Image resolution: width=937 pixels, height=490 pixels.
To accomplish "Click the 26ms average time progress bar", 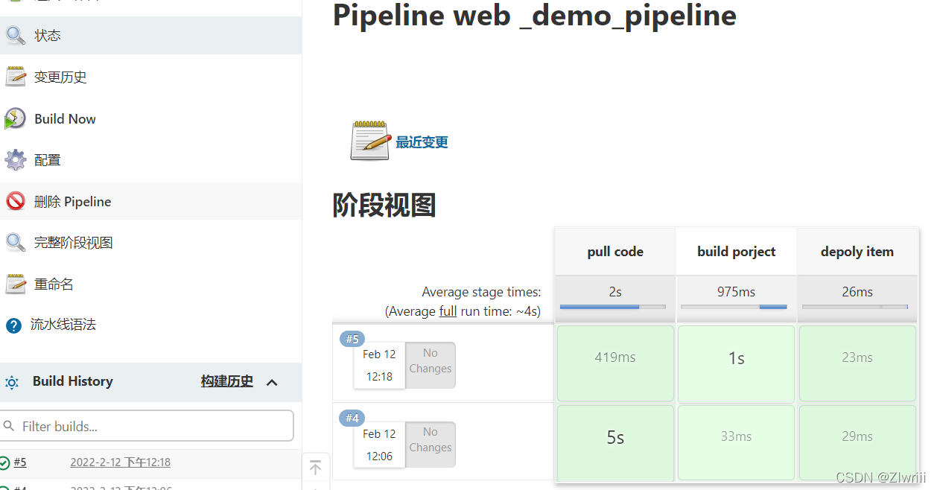I will (855, 306).
